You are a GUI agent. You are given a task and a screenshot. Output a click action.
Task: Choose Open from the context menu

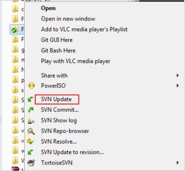point(48,8)
